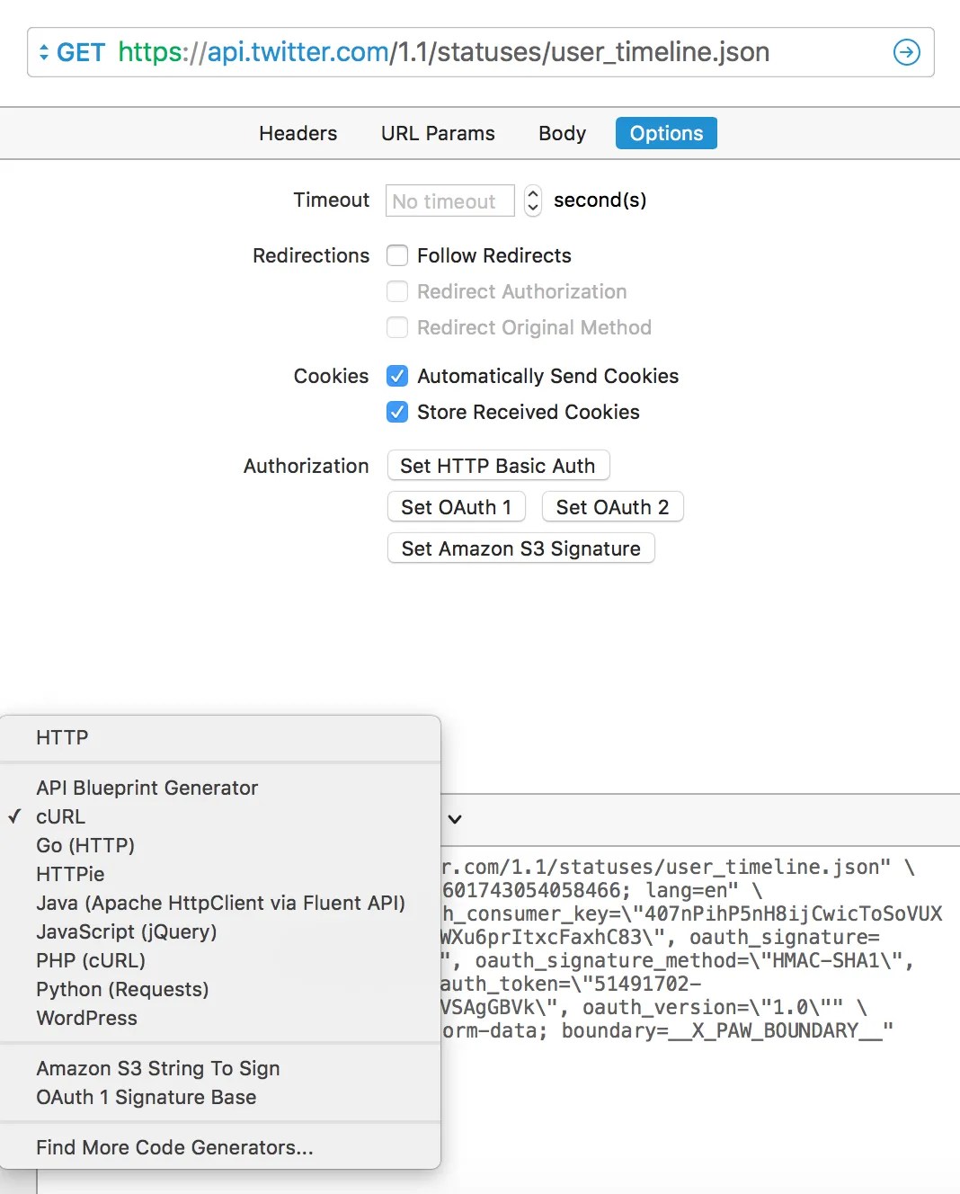This screenshot has height=1194, width=960.
Task: Choose Go (HTTP) from the menu
Action: click(220, 845)
